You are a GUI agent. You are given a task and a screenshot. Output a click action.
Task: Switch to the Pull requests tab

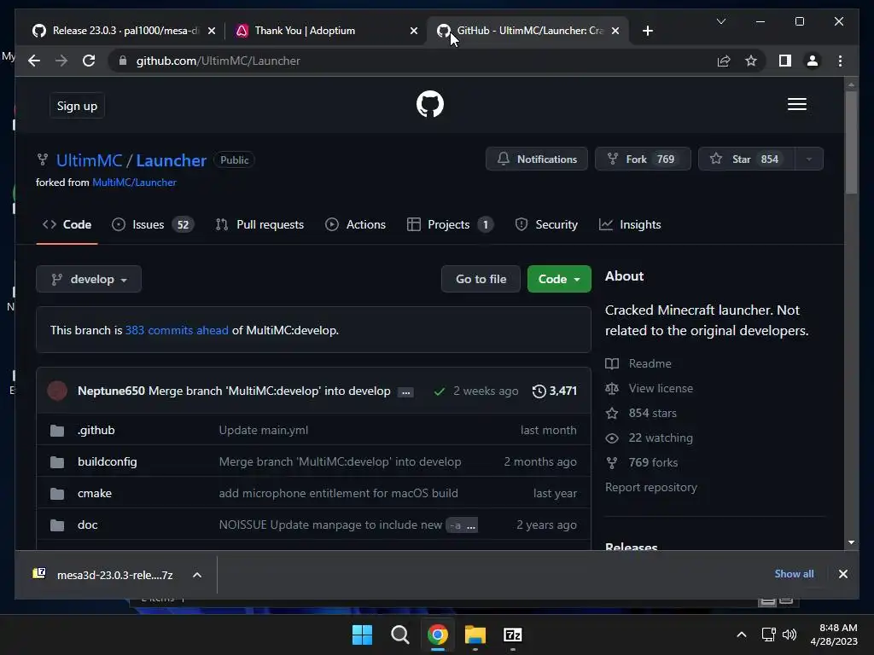click(259, 224)
